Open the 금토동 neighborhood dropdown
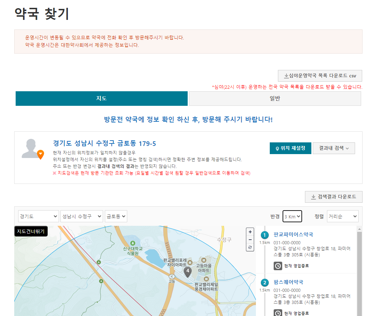 [x=116, y=216]
